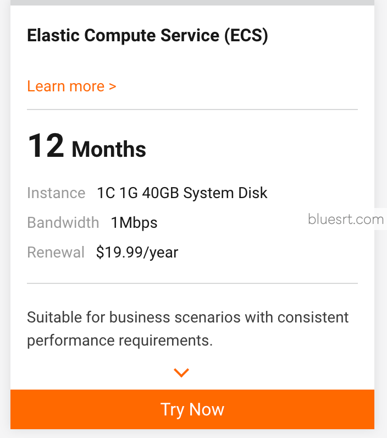
Task: Click the divider line below Renewal row
Action: (x=192, y=283)
